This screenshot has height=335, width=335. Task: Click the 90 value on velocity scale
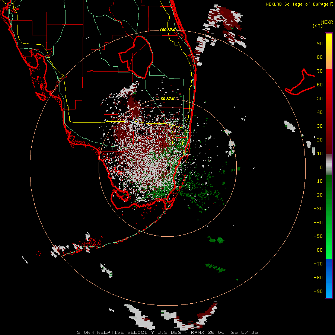click(x=320, y=44)
